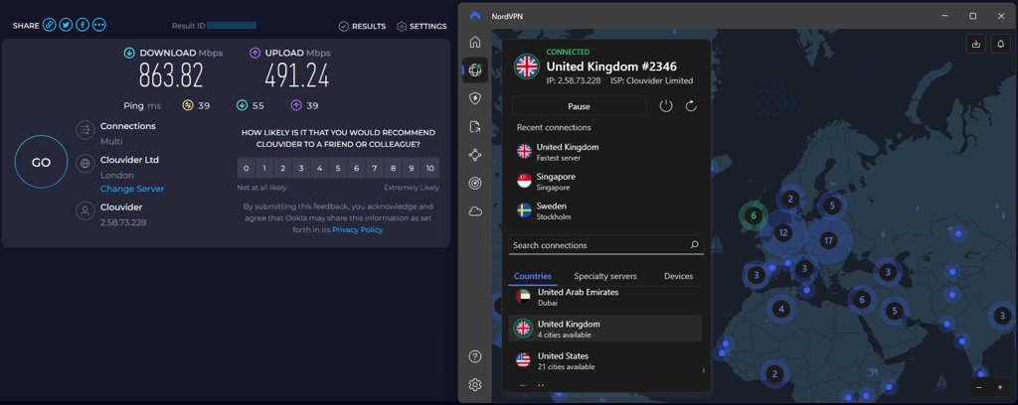Start a new test with GO button
This screenshot has height=405, width=1018.
[x=42, y=162]
